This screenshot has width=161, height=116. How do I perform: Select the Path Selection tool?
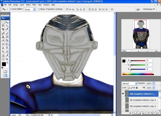(3, 51)
